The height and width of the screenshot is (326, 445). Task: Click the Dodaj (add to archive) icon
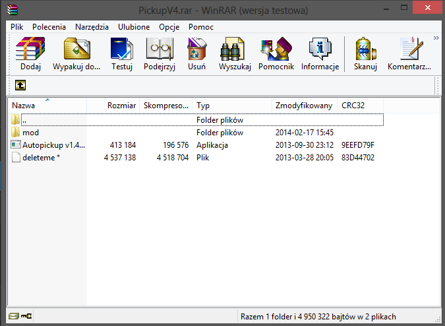click(x=30, y=49)
